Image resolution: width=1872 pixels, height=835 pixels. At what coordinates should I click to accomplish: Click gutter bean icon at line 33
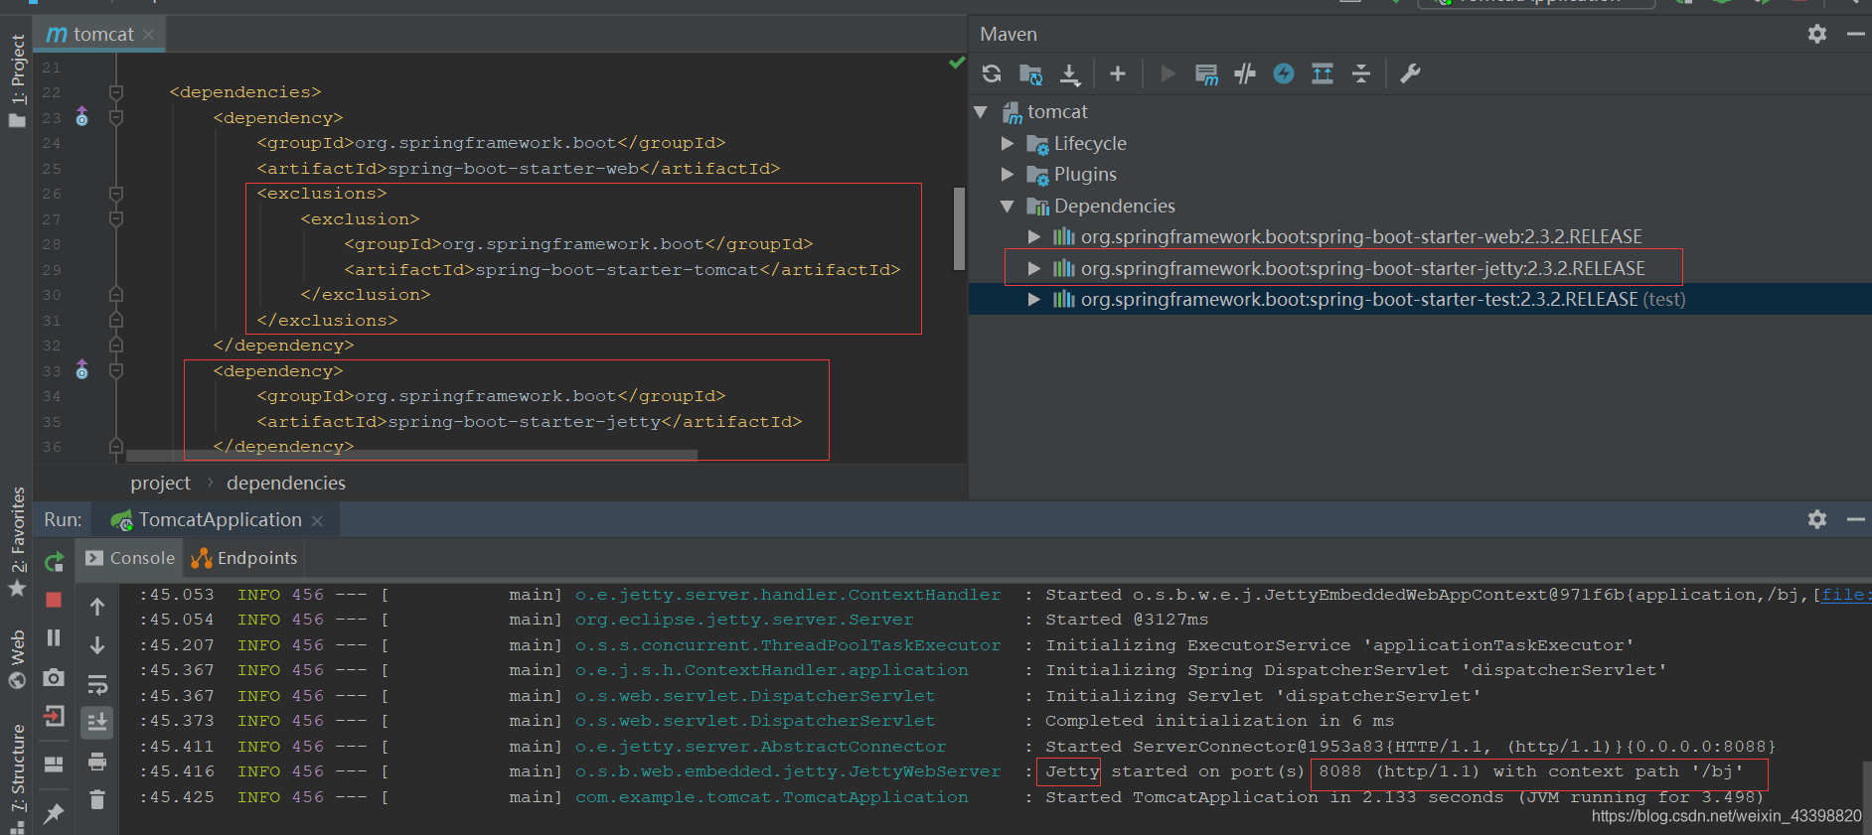pyautogui.click(x=81, y=370)
